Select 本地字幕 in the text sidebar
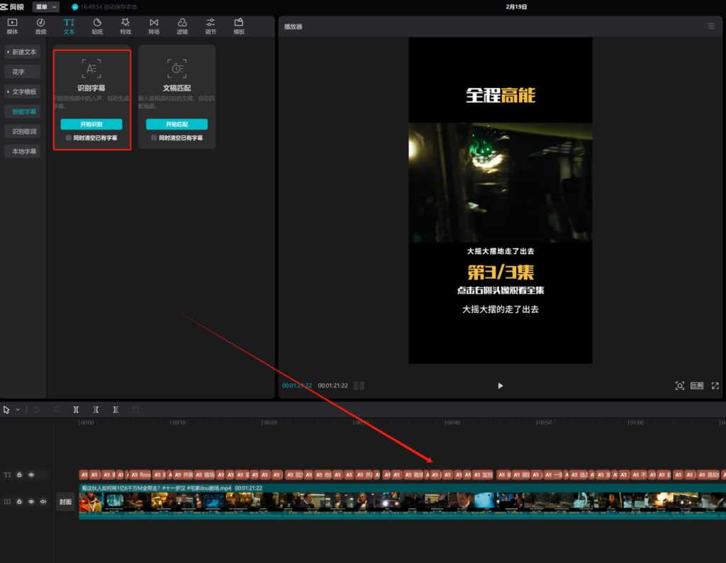This screenshot has height=563, width=726. (22, 152)
